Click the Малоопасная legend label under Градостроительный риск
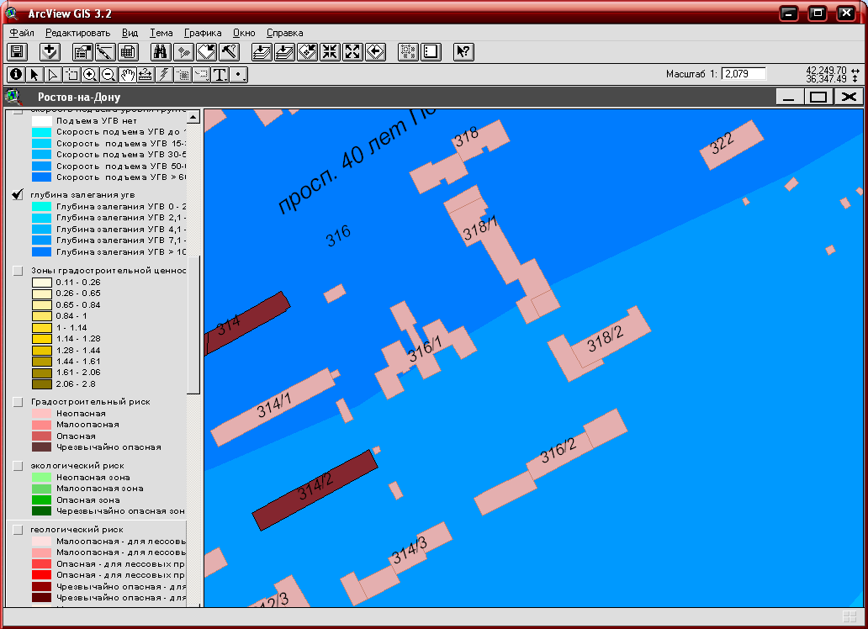 [87, 425]
